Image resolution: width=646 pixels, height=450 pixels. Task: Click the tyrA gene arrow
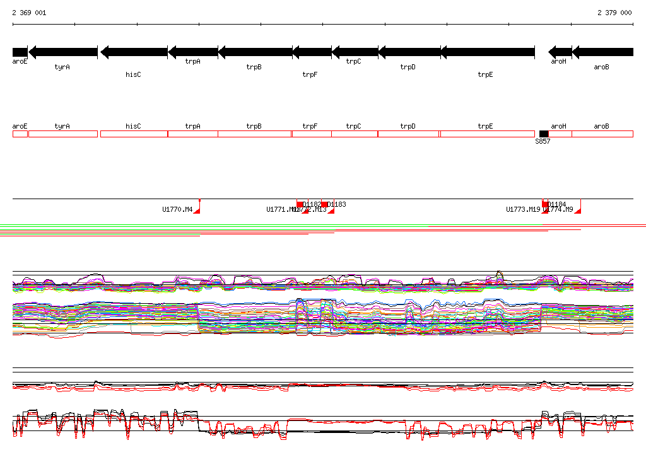pos(63,52)
